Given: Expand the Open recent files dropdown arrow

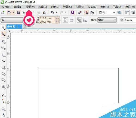Looking at the screenshot, I should (13, 12).
